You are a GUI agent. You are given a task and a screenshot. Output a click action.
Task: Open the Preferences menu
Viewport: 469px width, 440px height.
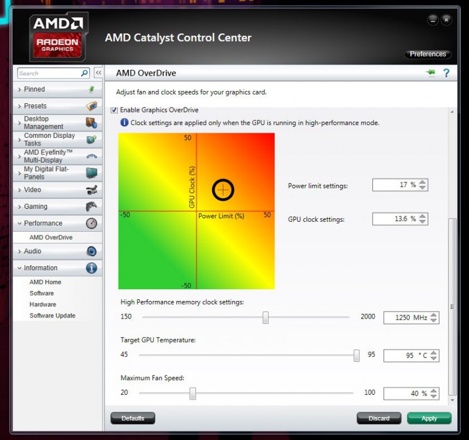coord(428,54)
